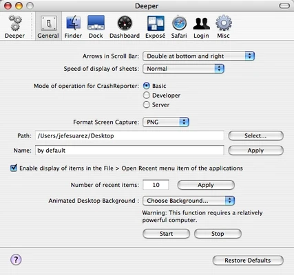This screenshot has height=275, width=294.
Task: Open the Finder preferences pane
Action: click(x=73, y=27)
